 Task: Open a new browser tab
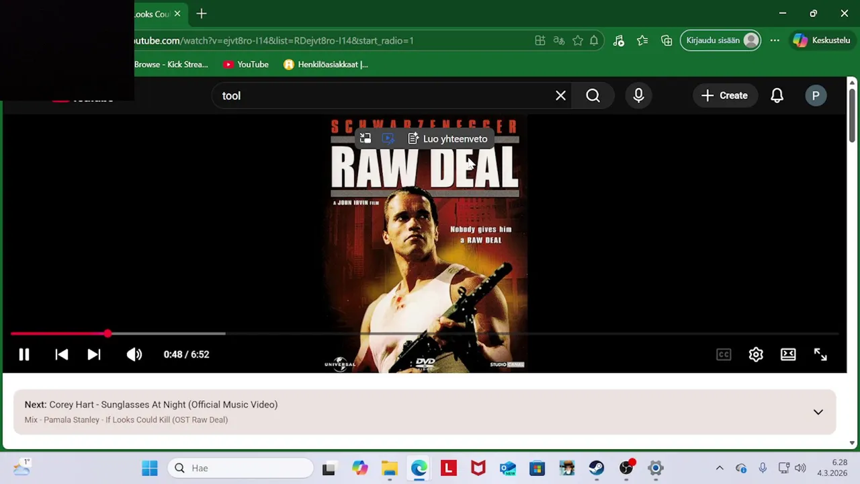pyautogui.click(x=202, y=13)
